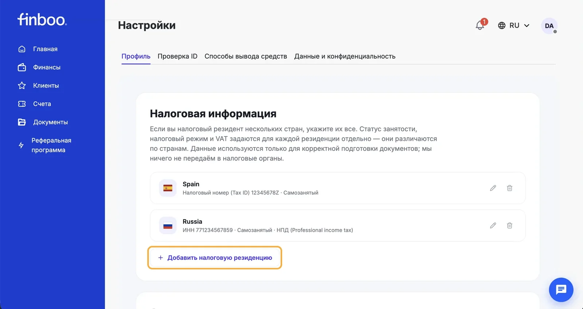Open Счета in sidebar
583x309 pixels.
coord(42,104)
